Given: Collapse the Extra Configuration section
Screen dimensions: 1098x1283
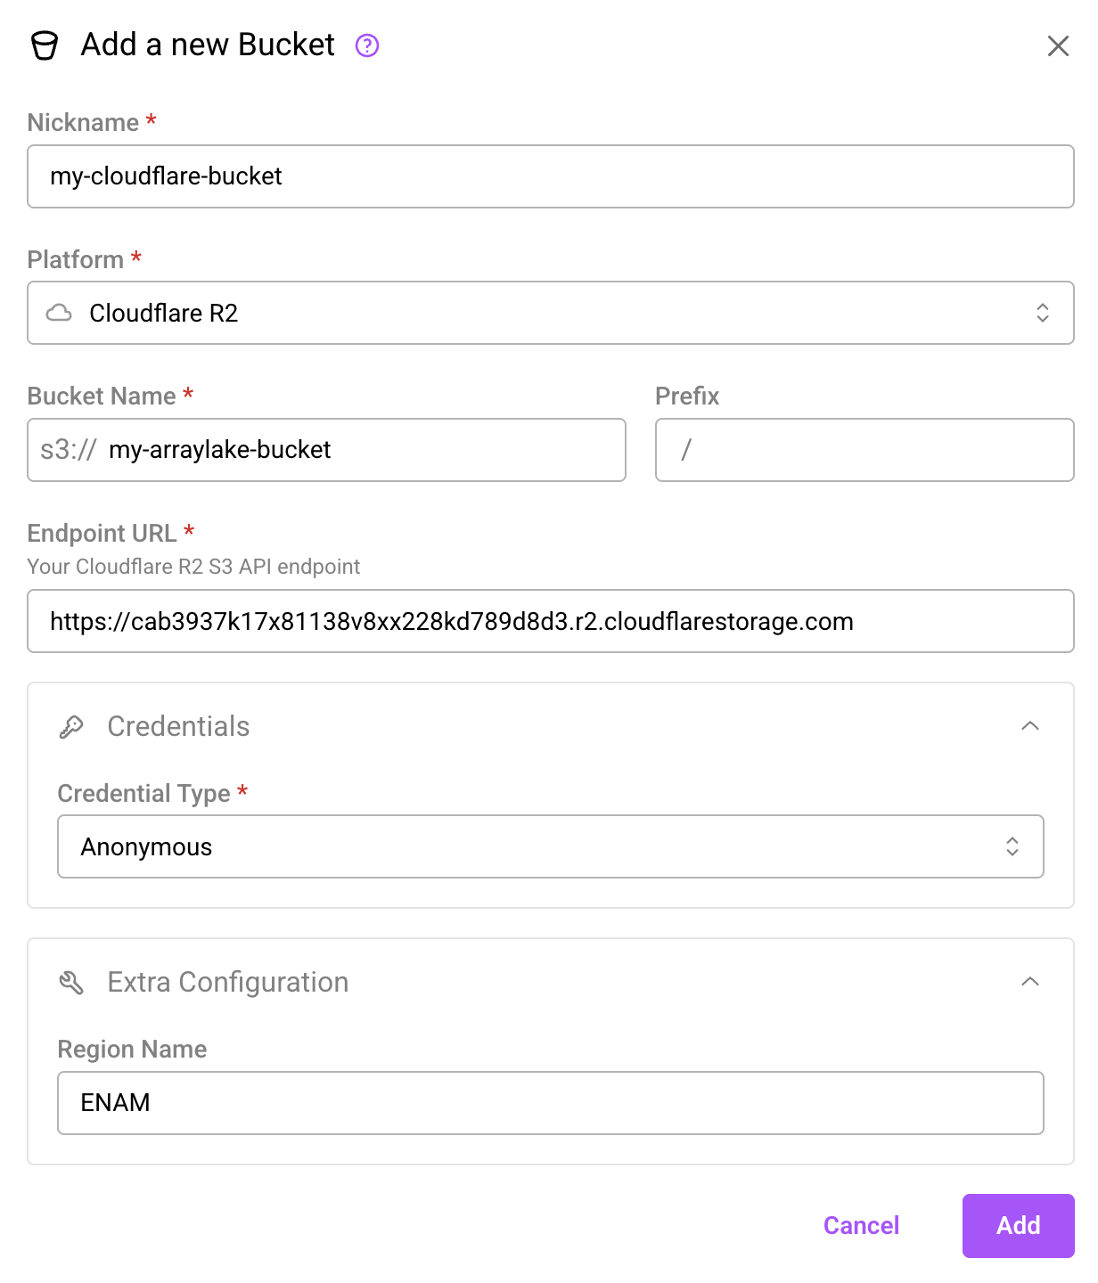Looking at the screenshot, I should coord(1031,982).
